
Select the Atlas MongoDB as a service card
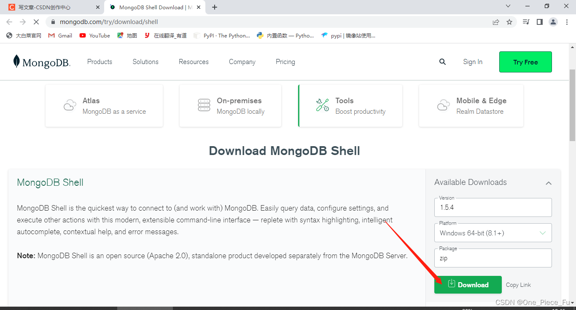[104, 106]
